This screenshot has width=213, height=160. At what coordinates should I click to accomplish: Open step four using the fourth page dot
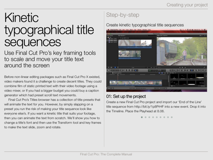click(x=153, y=117)
